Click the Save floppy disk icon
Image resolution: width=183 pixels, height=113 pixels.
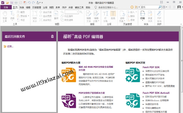coord(12,2)
